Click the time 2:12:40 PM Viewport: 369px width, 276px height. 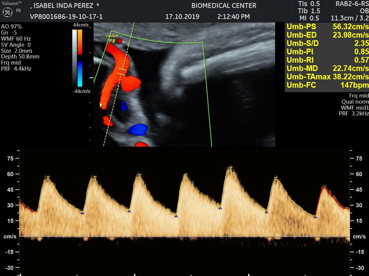[234, 17]
